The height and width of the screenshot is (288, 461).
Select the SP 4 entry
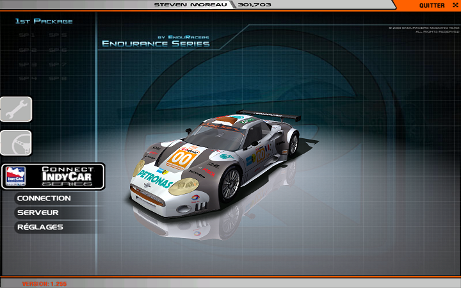(28, 79)
